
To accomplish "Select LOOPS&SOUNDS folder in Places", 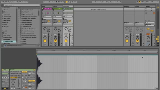I will (8, 41).
